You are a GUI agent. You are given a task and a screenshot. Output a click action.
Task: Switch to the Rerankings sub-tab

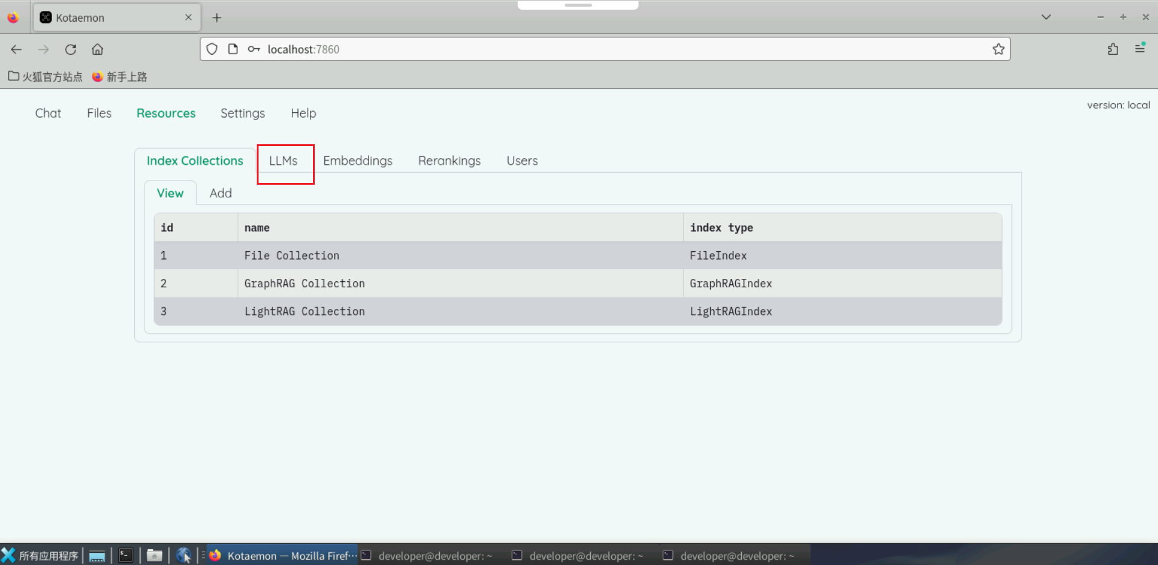point(449,161)
